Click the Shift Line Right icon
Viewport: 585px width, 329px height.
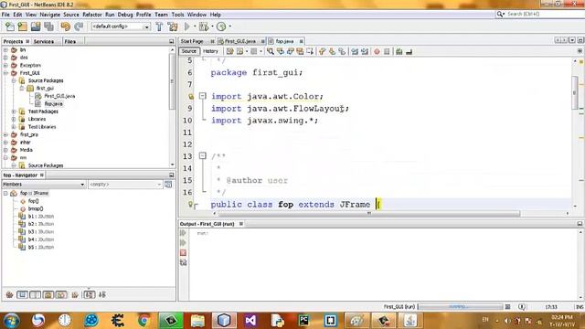coord(364,51)
